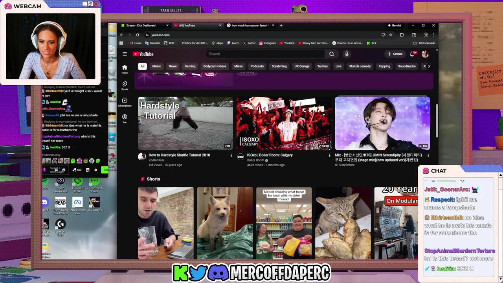Open the YouTube notifications bell
The width and height of the screenshot is (503, 283).
point(413,54)
